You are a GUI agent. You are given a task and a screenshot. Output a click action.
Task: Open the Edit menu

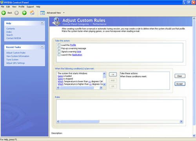tap(8, 7)
